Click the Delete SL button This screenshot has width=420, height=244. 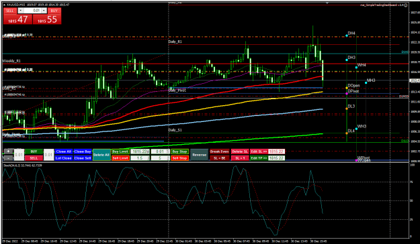click(x=240, y=151)
